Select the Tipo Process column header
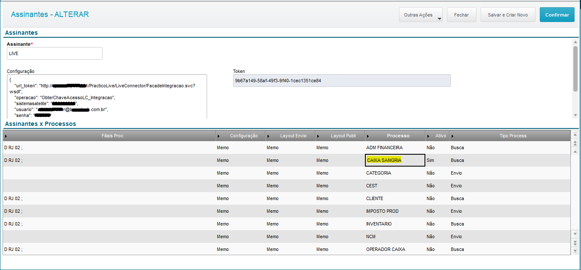Screen dimensions: 581x270 (513, 136)
